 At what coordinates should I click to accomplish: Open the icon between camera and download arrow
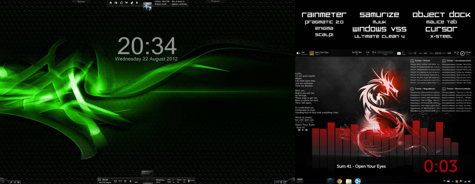click(x=132, y=3)
